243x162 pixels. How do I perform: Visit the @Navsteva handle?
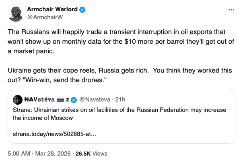point(95,99)
